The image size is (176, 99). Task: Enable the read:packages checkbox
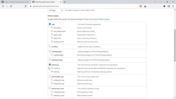(52, 55)
